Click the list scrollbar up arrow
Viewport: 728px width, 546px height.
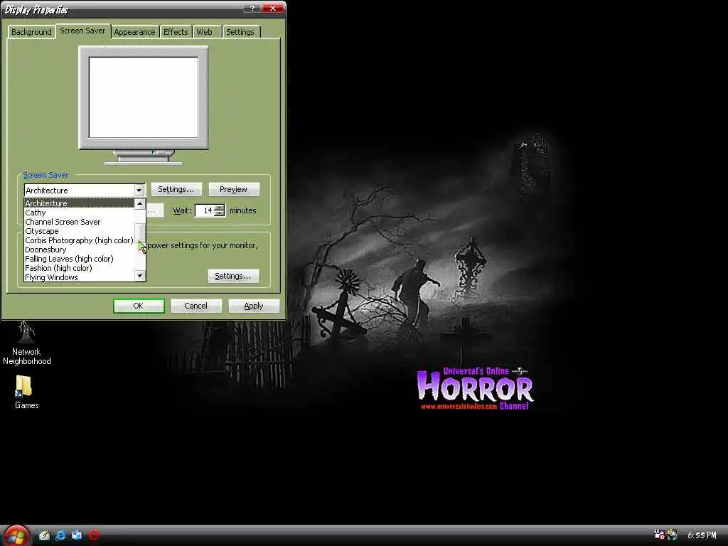(x=140, y=204)
